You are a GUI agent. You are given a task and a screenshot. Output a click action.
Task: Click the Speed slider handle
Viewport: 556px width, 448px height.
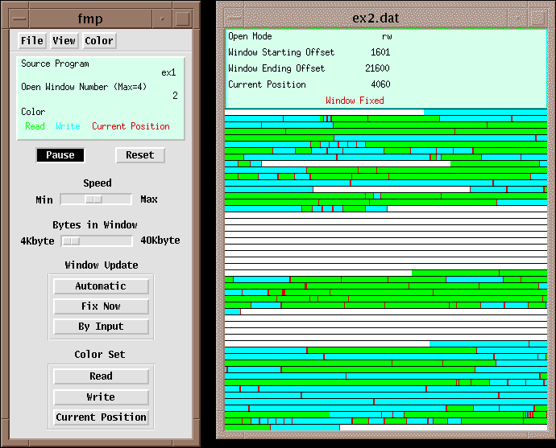click(x=94, y=199)
